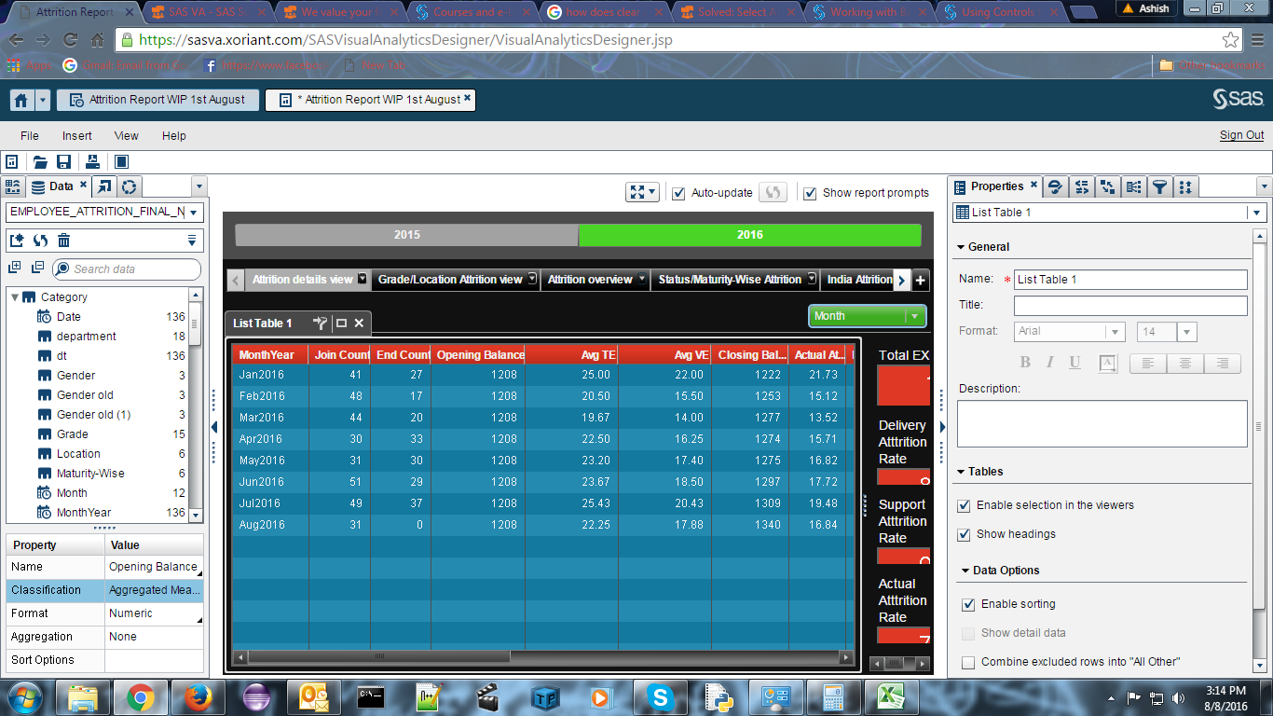Screen dimensions: 1273x716
Task: Click maximize icon on List Table 1
Action: 342,324
